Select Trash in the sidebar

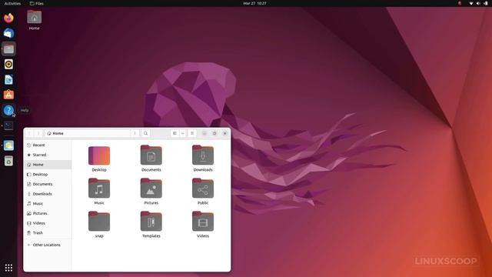pyautogui.click(x=48, y=232)
